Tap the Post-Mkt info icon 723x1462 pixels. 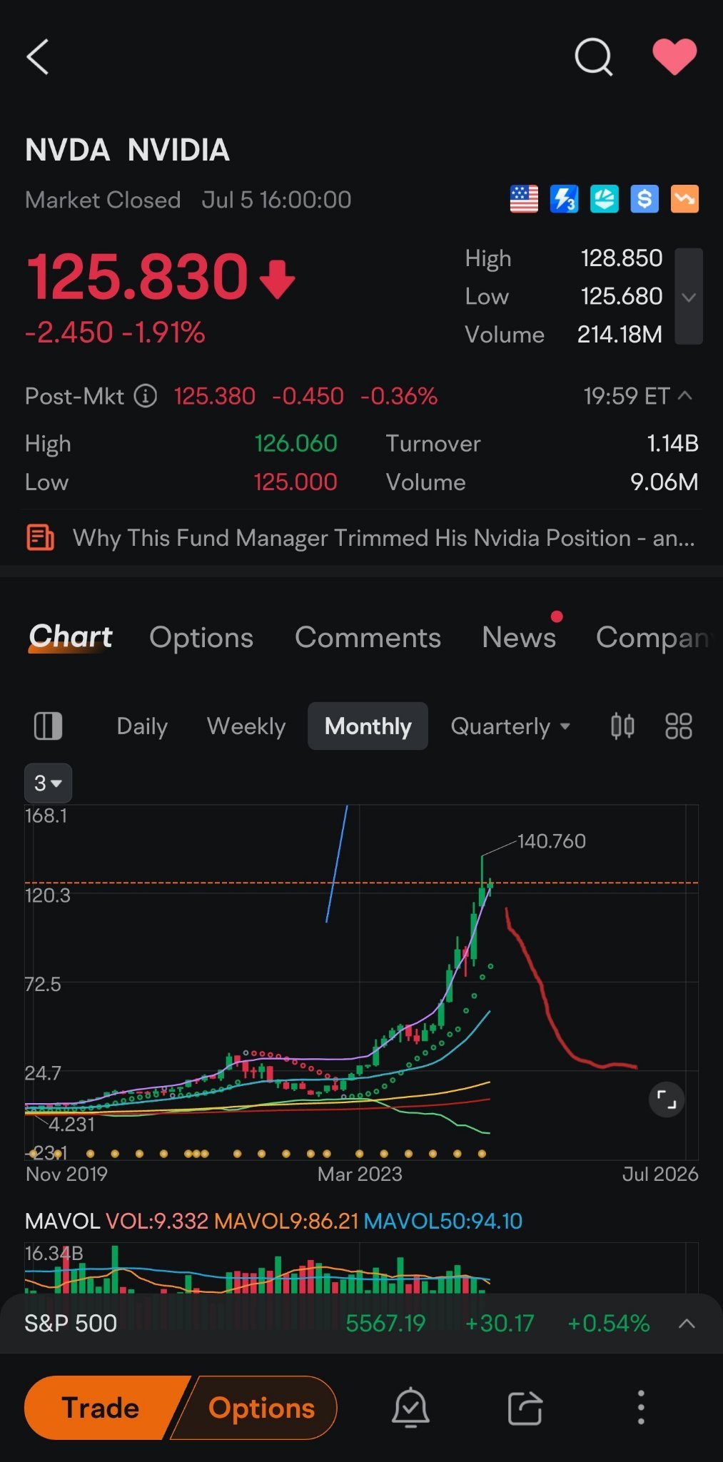coord(146,396)
